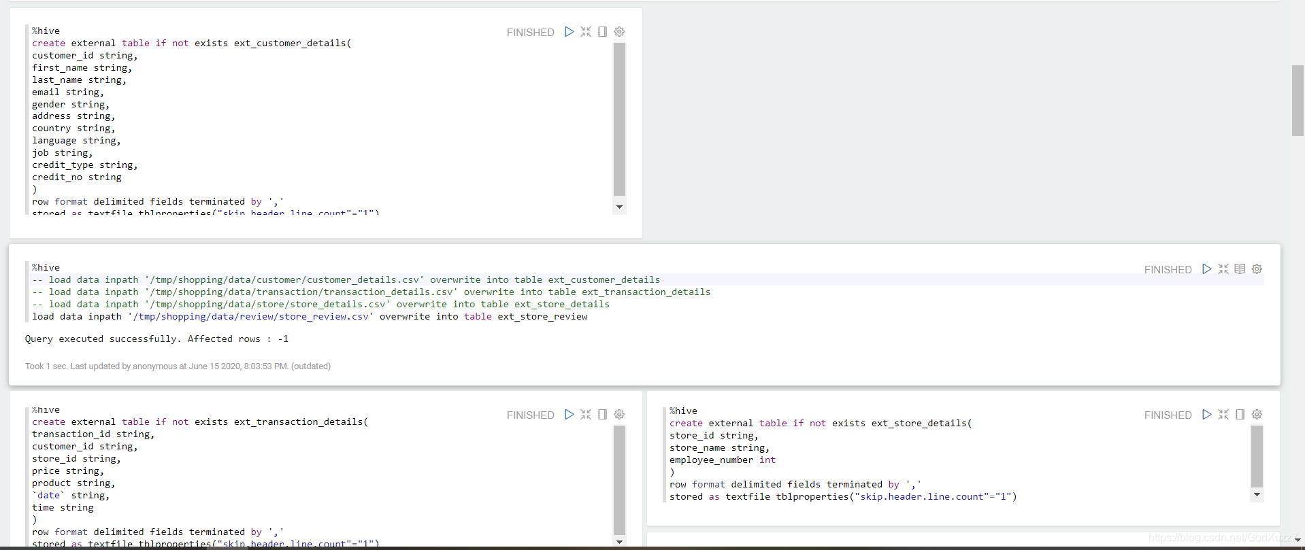Click FINISHED status of ext_transaction_details paragraph
Viewport: 1305px width, 550px height.
click(530, 415)
